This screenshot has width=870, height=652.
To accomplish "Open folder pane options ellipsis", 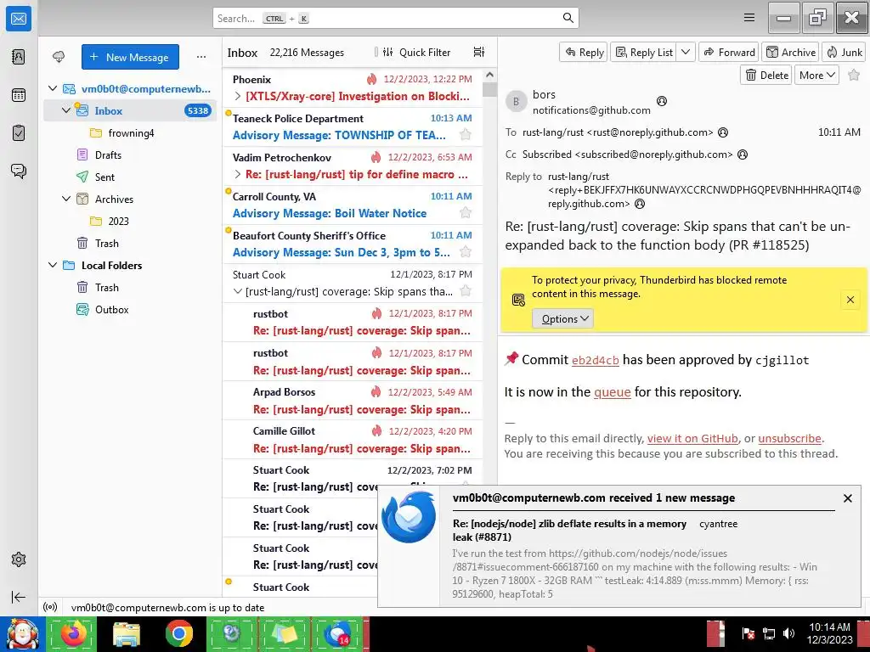I will coord(201,57).
